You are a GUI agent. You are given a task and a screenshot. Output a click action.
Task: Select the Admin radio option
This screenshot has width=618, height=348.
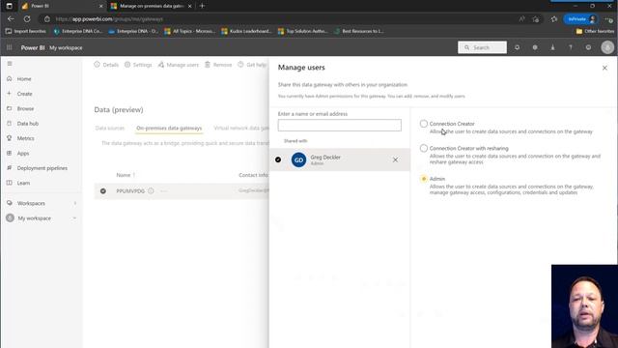click(424, 179)
